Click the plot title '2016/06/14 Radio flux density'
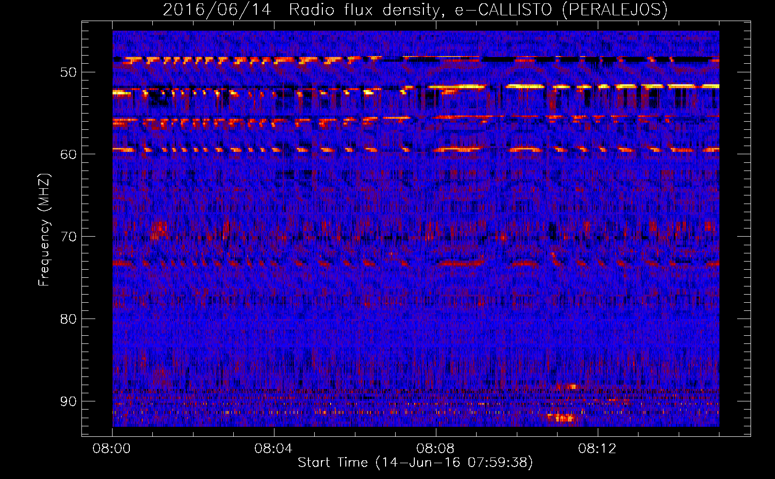The image size is (775, 479). point(415,10)
